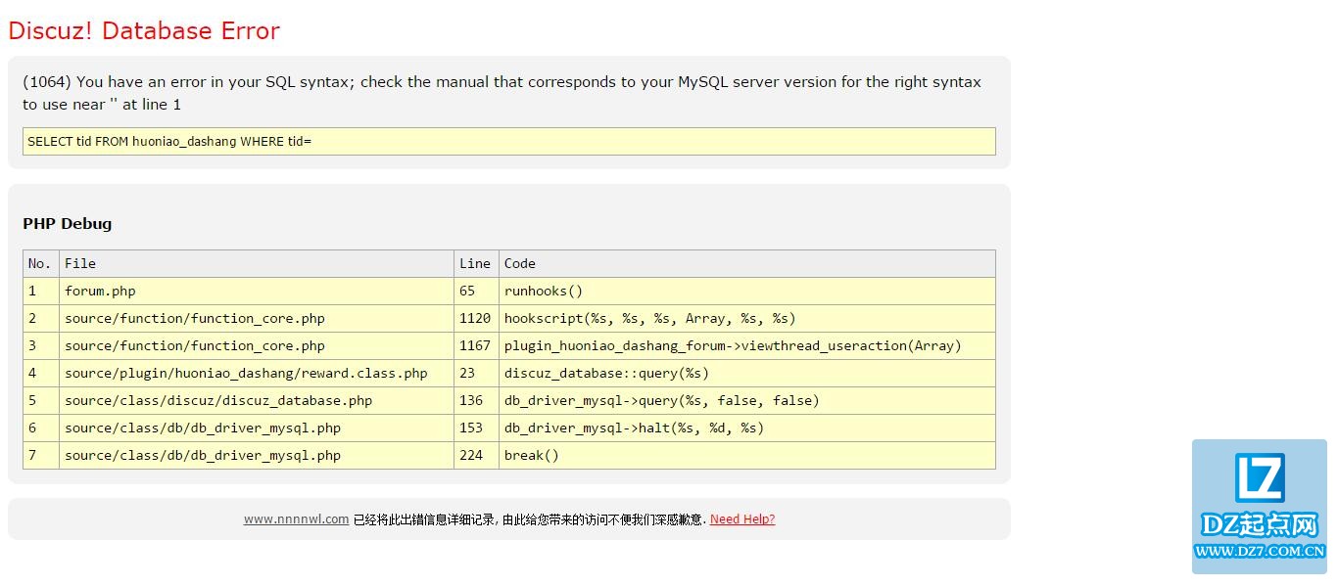The height and width of the screenshot is (586, 1338).
Task: Click line number 1167
Action: [476, 345]
